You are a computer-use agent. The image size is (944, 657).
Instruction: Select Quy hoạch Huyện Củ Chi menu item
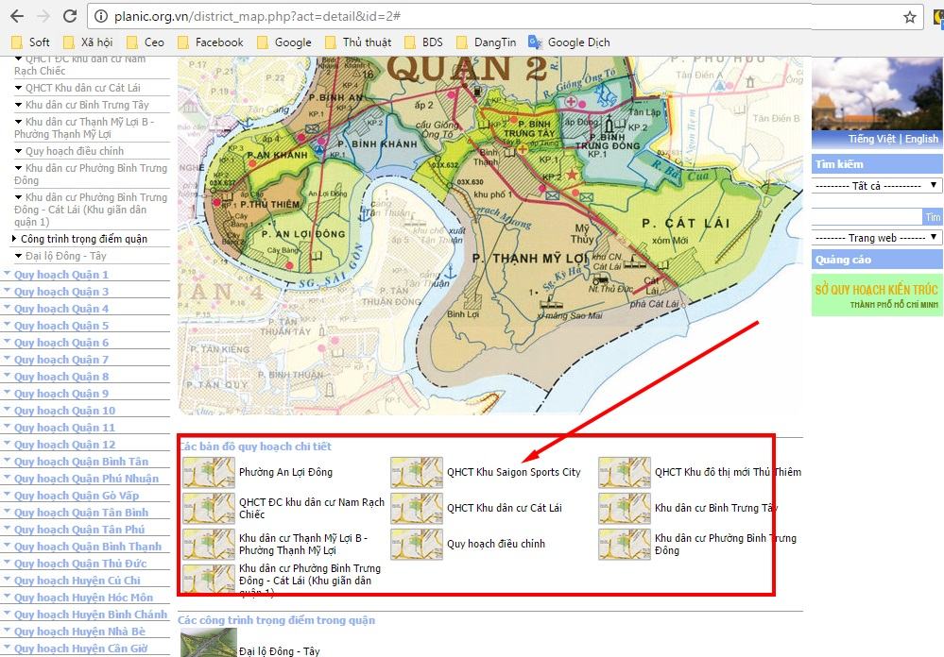tap(77, 581)
